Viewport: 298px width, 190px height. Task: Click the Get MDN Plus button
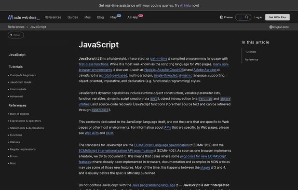click(277, 17)
